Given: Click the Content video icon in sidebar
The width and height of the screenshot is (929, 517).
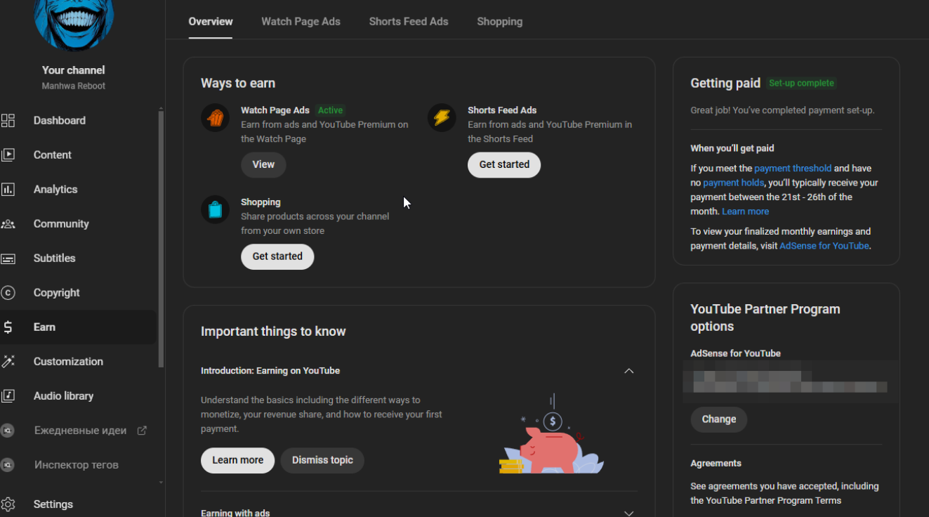Looking at the screenshot, I should pyautogui.click(x=8, y=155).
